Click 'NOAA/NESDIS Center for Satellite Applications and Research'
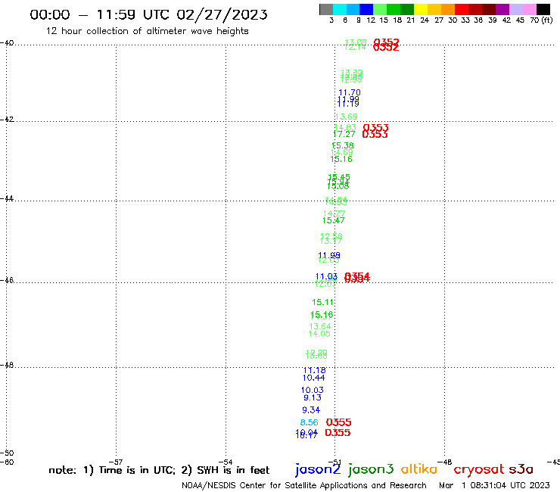The width and height of the screenshot is (560, 492). (304, 486)
